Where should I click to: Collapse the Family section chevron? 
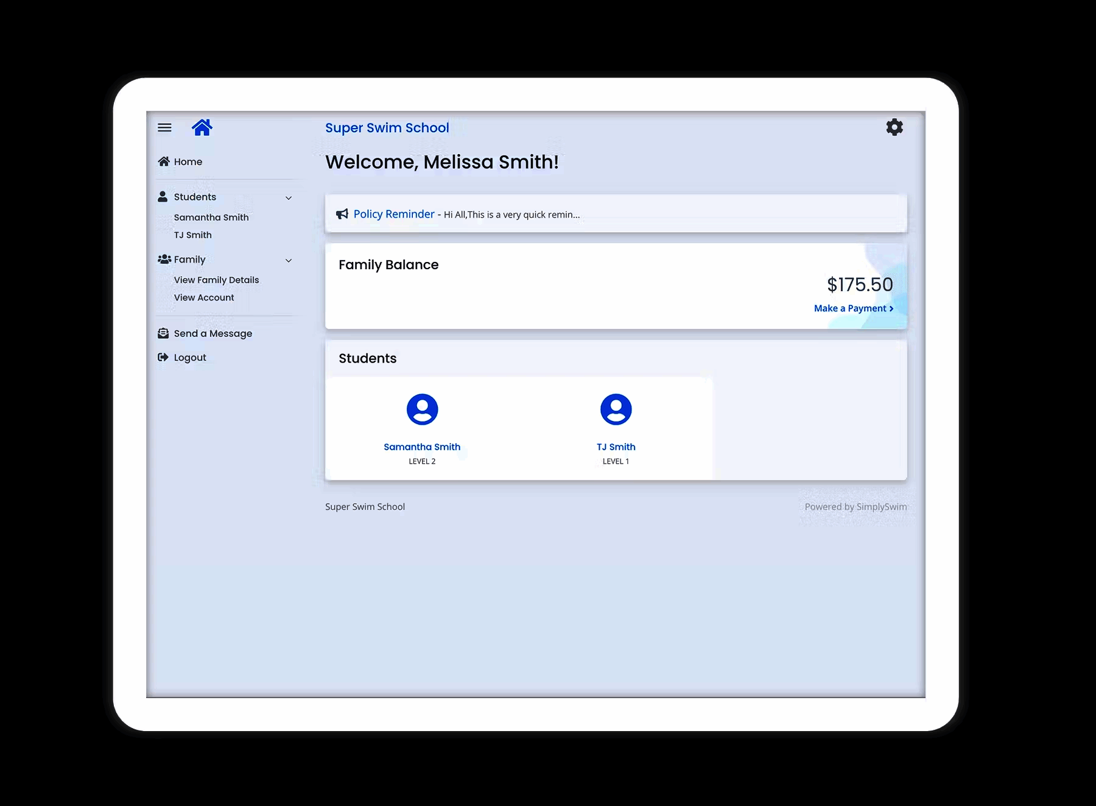(289, 261)
